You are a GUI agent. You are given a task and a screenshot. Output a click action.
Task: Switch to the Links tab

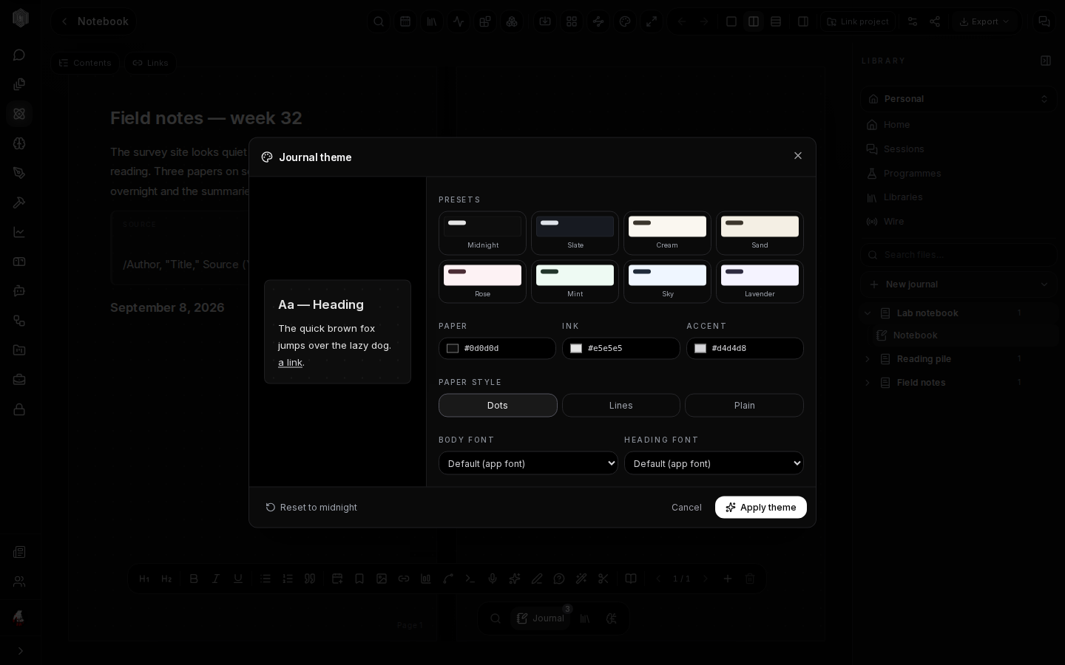[x=150, y=63]
